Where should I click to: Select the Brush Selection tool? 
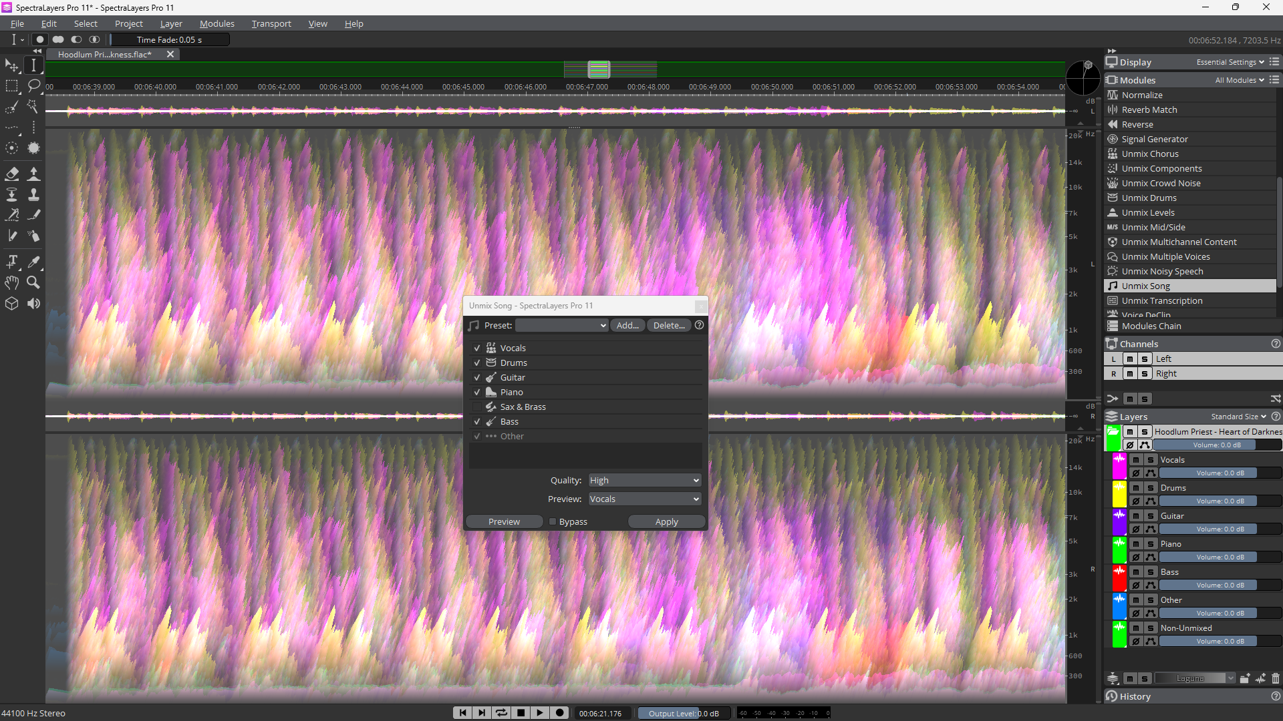tap(12, 107)
